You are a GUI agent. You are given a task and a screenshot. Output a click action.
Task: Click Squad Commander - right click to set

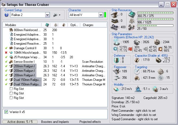pos(135,119)
